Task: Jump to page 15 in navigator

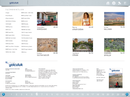Action: point(83,95)
